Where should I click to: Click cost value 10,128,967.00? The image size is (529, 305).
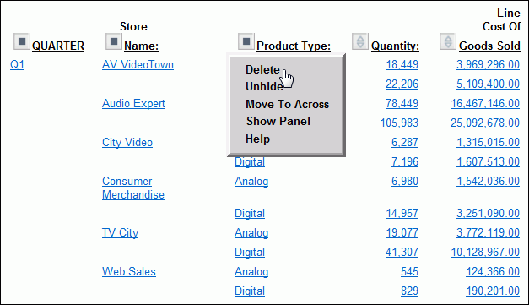click(485, 253)
